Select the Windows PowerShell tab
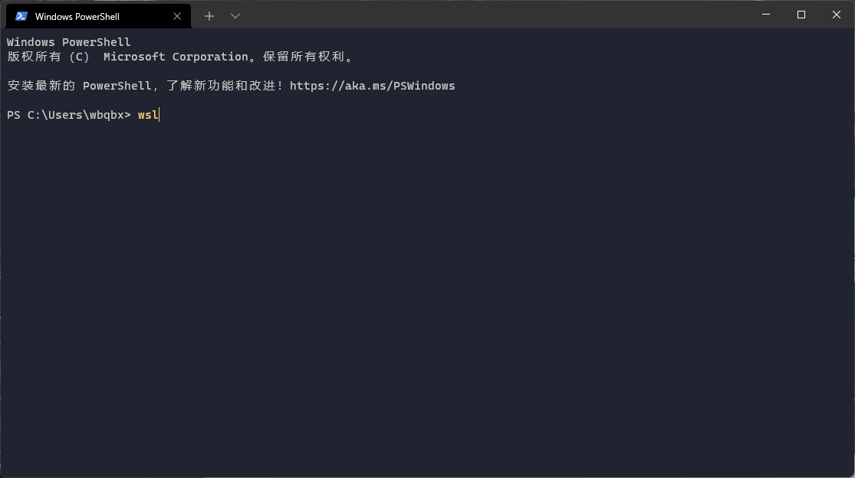 pos(98,16)
